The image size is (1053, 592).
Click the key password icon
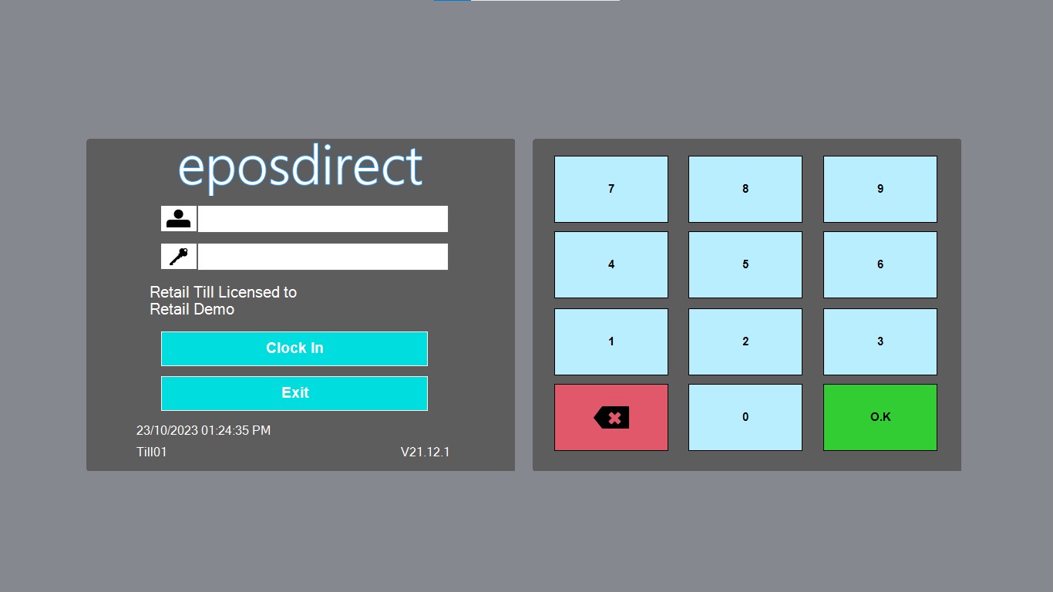pos(179,257)
